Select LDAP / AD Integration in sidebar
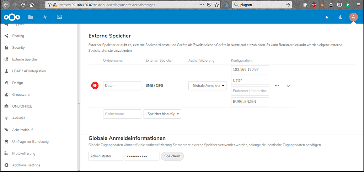364x172 pixels. coord(29,71)
